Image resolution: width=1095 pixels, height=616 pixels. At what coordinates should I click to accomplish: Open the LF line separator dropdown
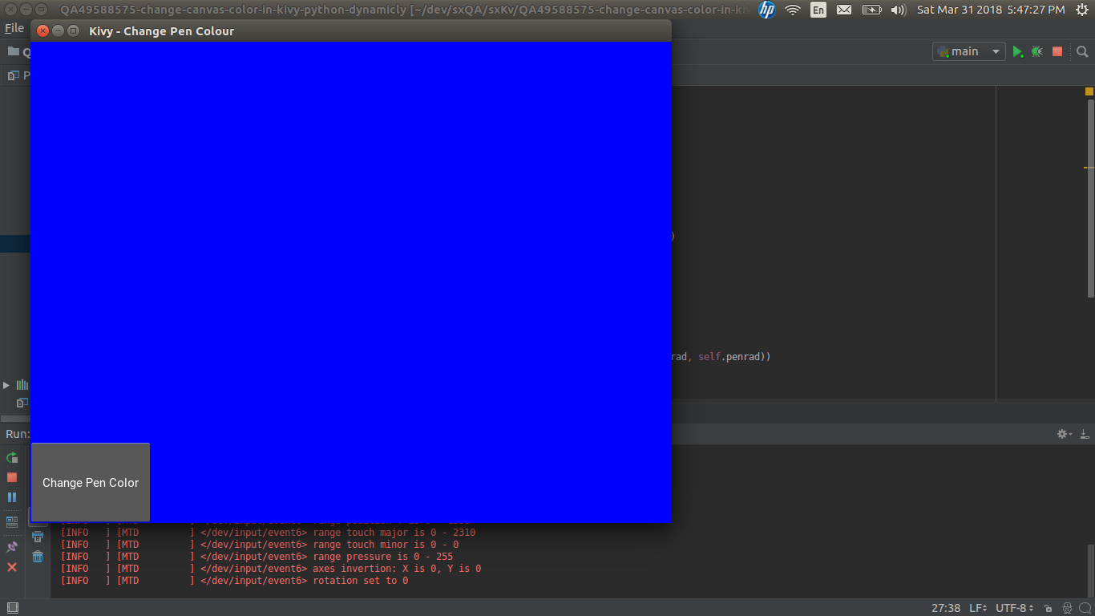click(980, 608)
